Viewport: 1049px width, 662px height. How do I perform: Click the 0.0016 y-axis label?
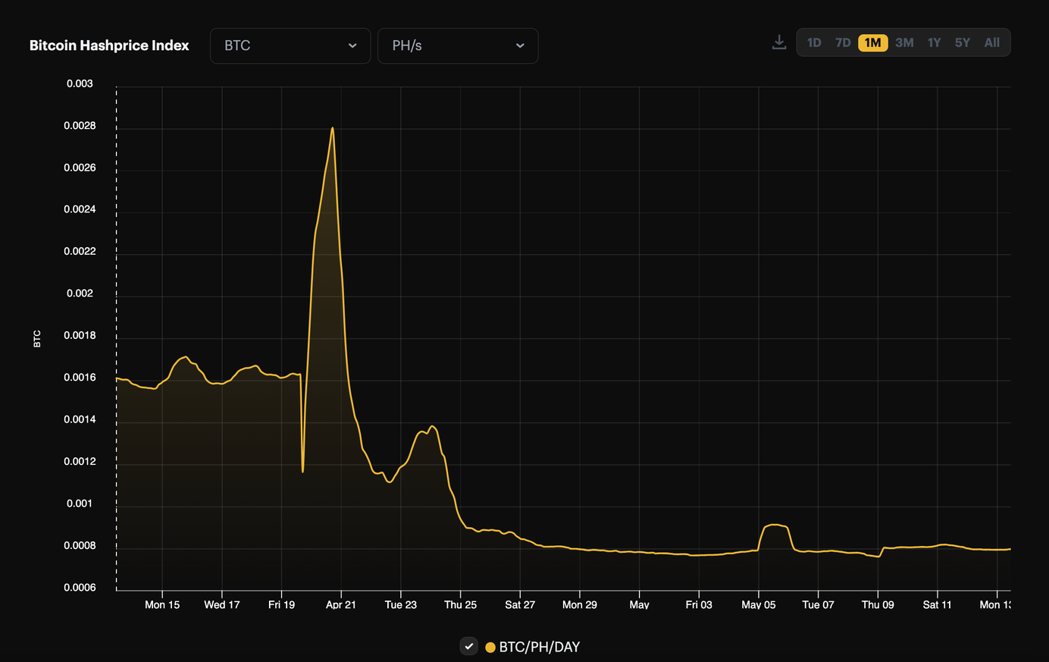80,378
